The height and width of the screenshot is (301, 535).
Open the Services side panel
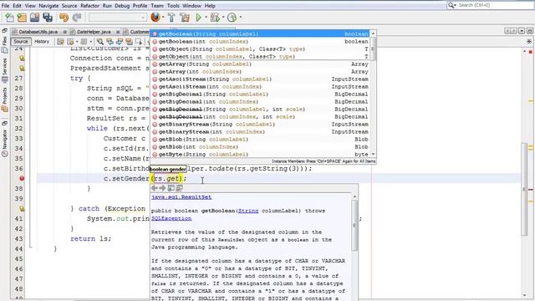tap(4, 70)
